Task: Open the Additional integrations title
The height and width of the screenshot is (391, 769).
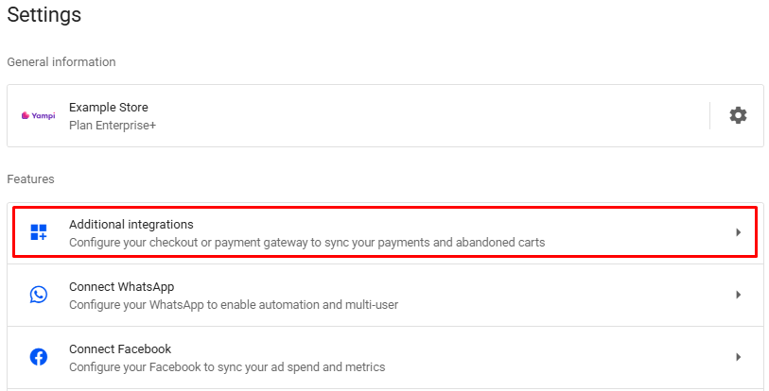Action: (131, 225)
